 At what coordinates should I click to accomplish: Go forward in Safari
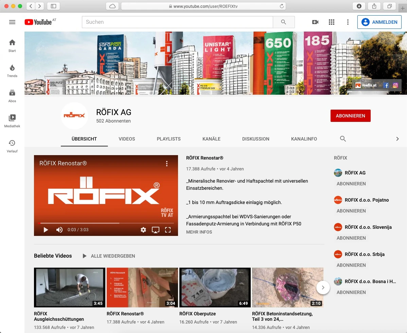coord(39,6)
